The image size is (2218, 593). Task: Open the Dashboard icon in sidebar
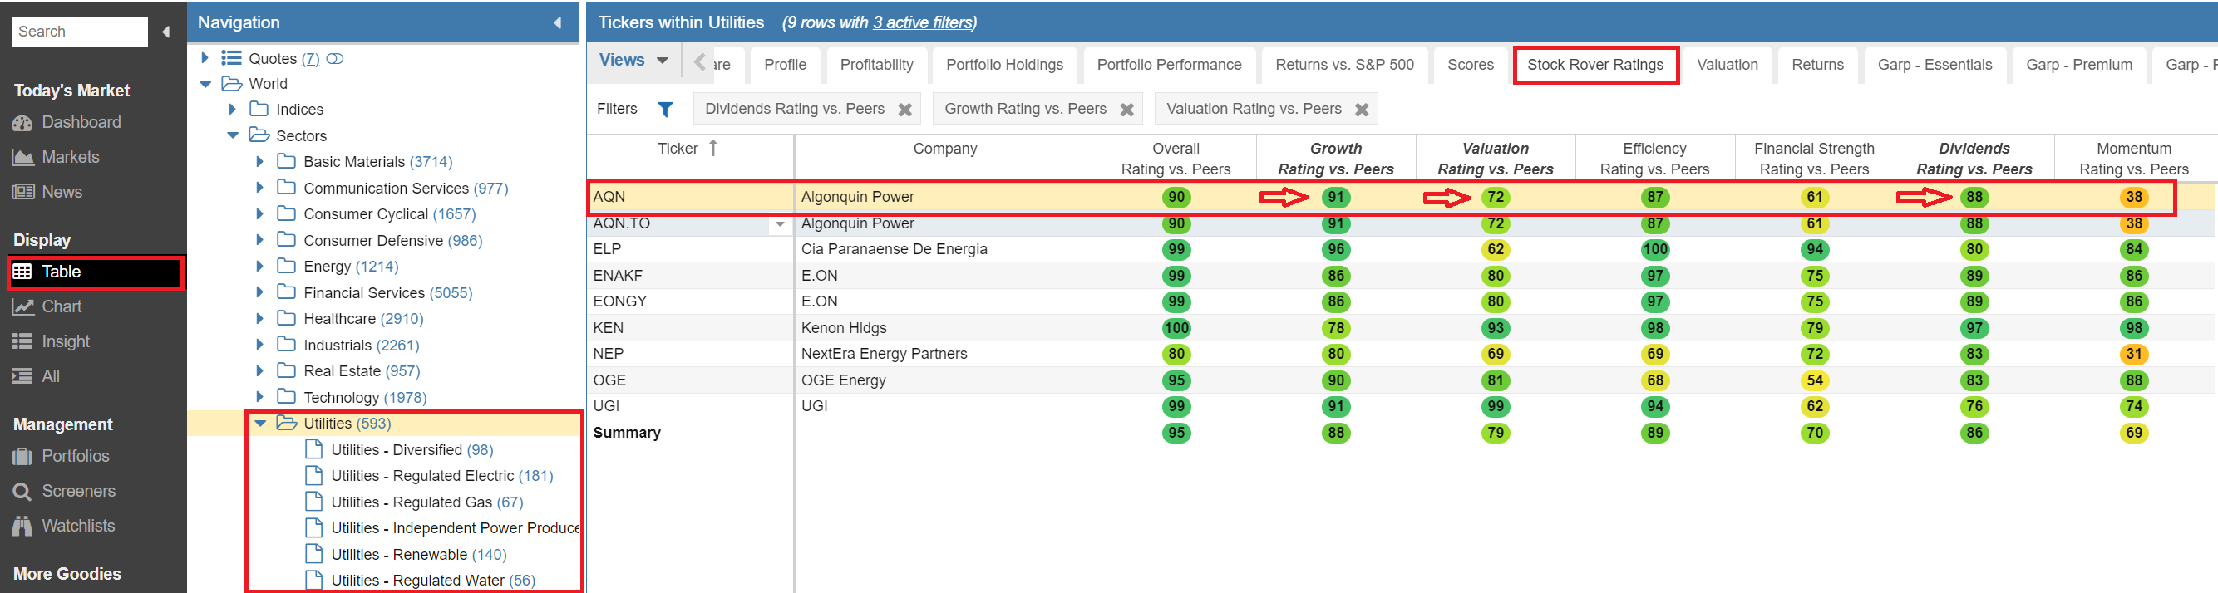click(22, 123)
